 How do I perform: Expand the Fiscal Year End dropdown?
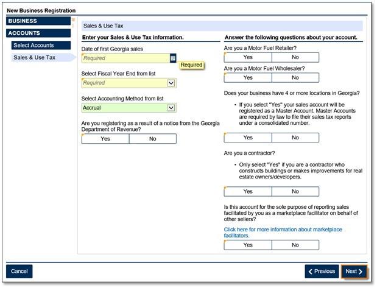pyautogui.click(x=171, y=83)
